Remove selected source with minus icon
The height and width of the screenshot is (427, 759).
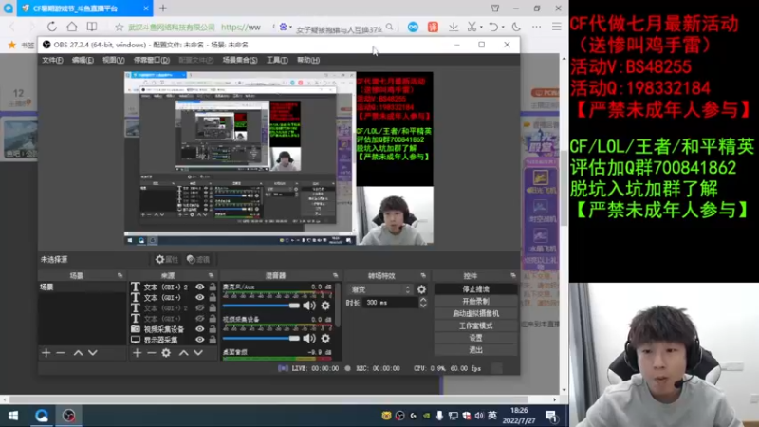pos(152,353)
